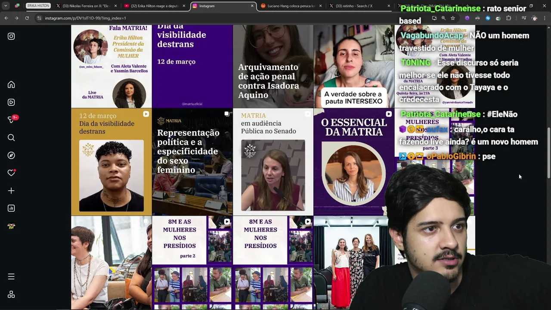Click the Create plus icon
Image resolution: width=551 pixels, height=310 pixels.
[11, 191]
